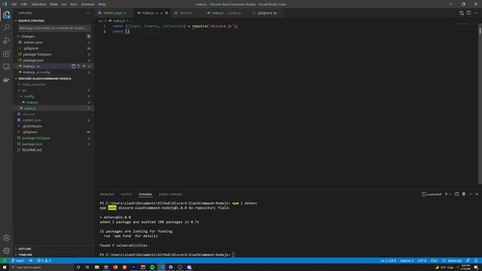
Task: Open changes compare icon in editor toolbar
Action: (462, 13)
